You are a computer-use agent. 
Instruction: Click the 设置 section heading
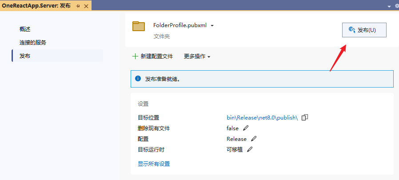coord(143,104)
